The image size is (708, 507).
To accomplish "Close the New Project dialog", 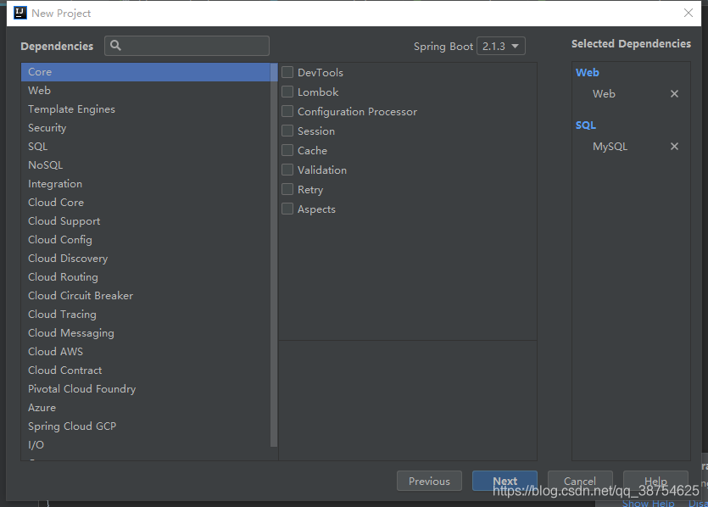I will click(688, 13).
